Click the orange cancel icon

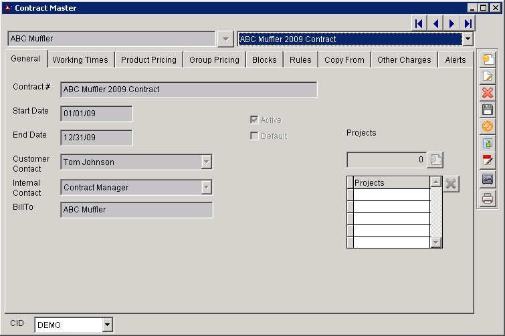pyautogui.click(x=487, y=126)
